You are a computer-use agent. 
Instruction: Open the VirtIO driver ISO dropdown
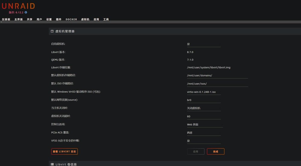tap(204, 92)
